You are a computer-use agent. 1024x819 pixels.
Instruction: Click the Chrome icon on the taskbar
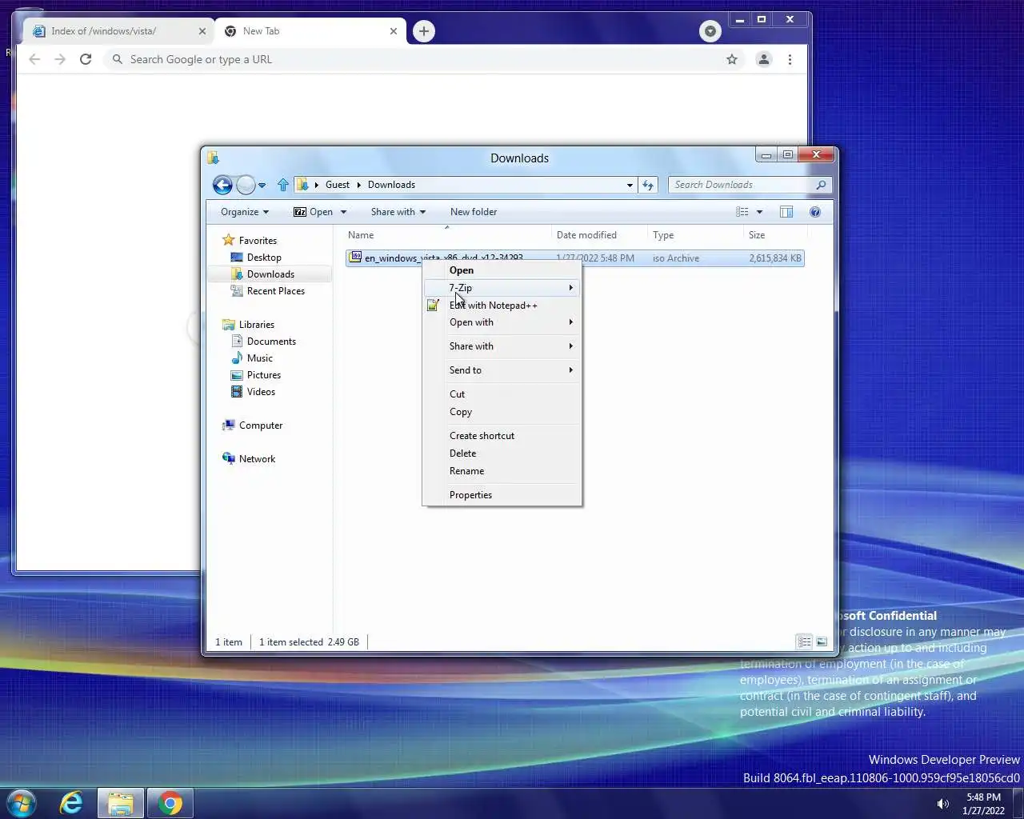pos(170,803)
